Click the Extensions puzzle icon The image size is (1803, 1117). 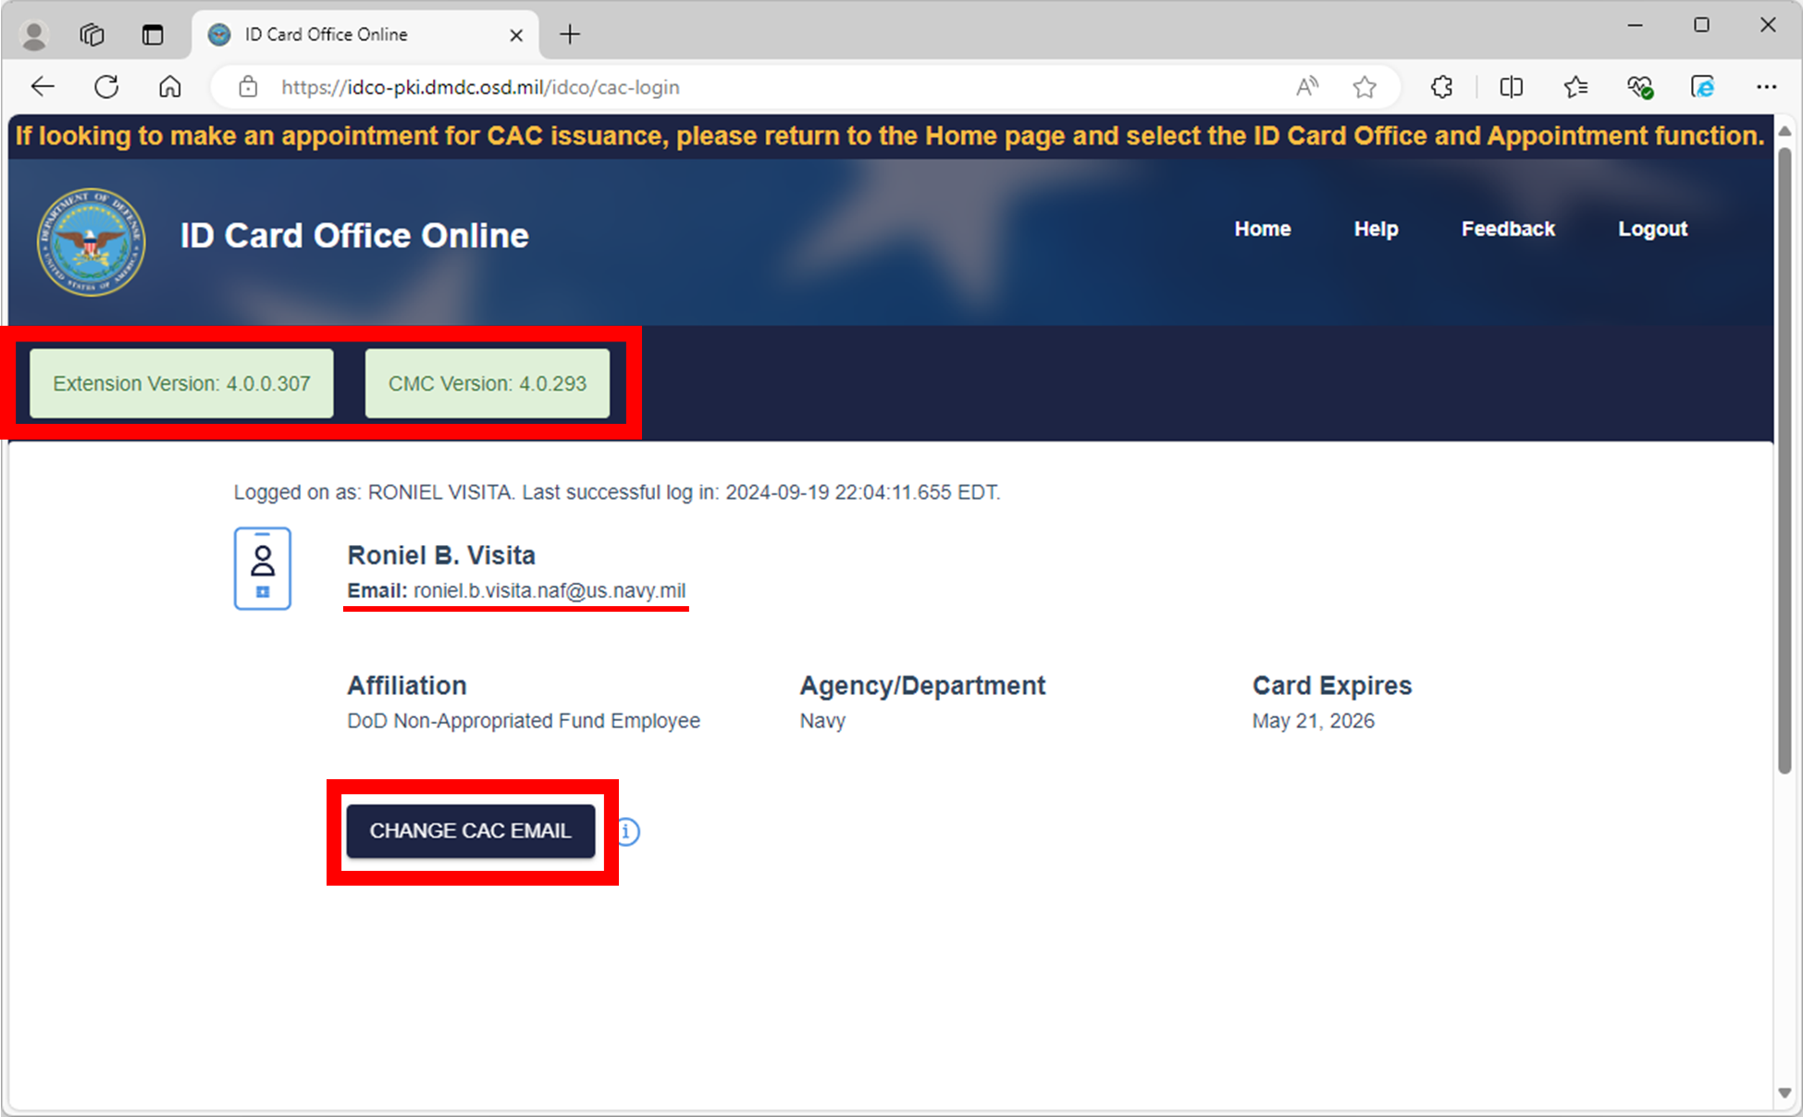[x=1440, y=86]
